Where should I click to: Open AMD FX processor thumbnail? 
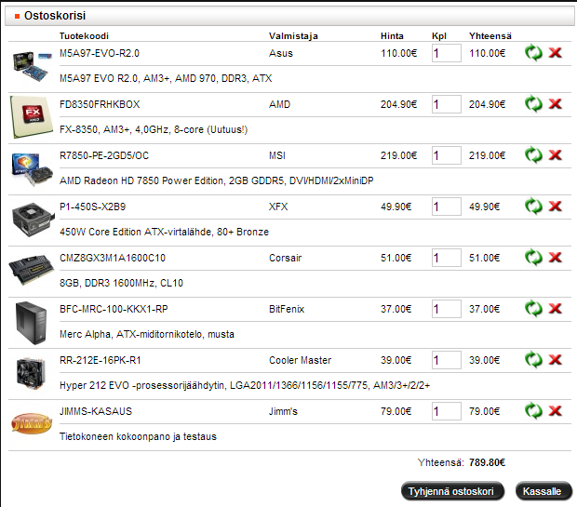[x=32, y=117]
